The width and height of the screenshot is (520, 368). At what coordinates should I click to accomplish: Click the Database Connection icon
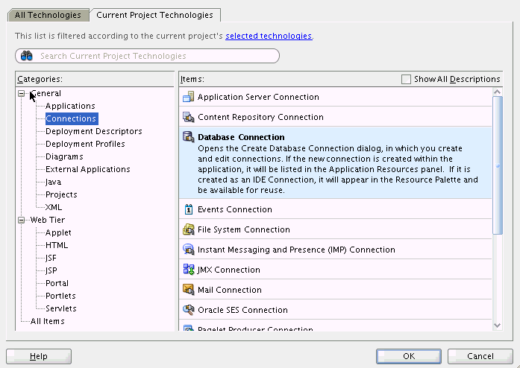[188, 137]
